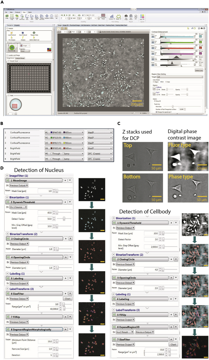The width and height of the screenshot is (209, 360).
Task: Toggle Change the opacity by Z checkbox
Action: tap(156, 112)
